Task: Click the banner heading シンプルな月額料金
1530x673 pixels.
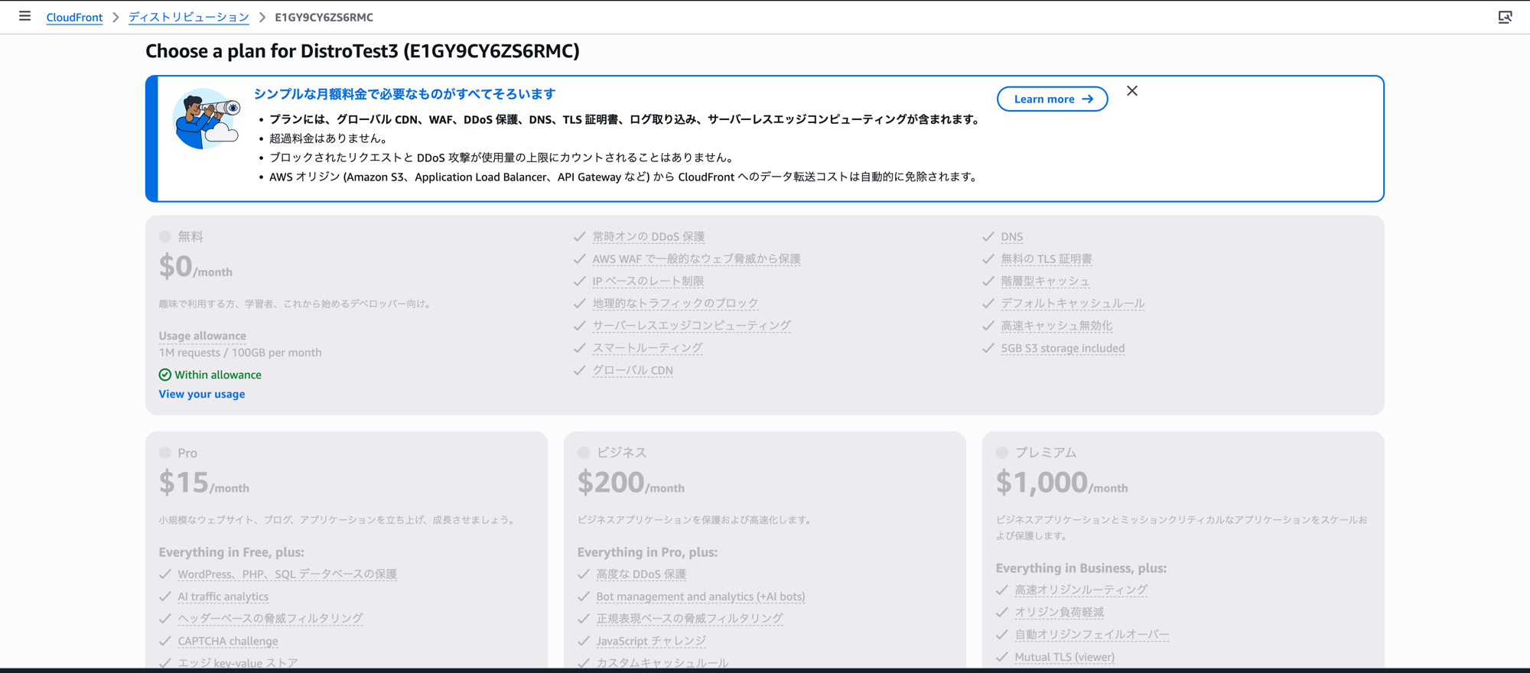Action: (405, 94)
